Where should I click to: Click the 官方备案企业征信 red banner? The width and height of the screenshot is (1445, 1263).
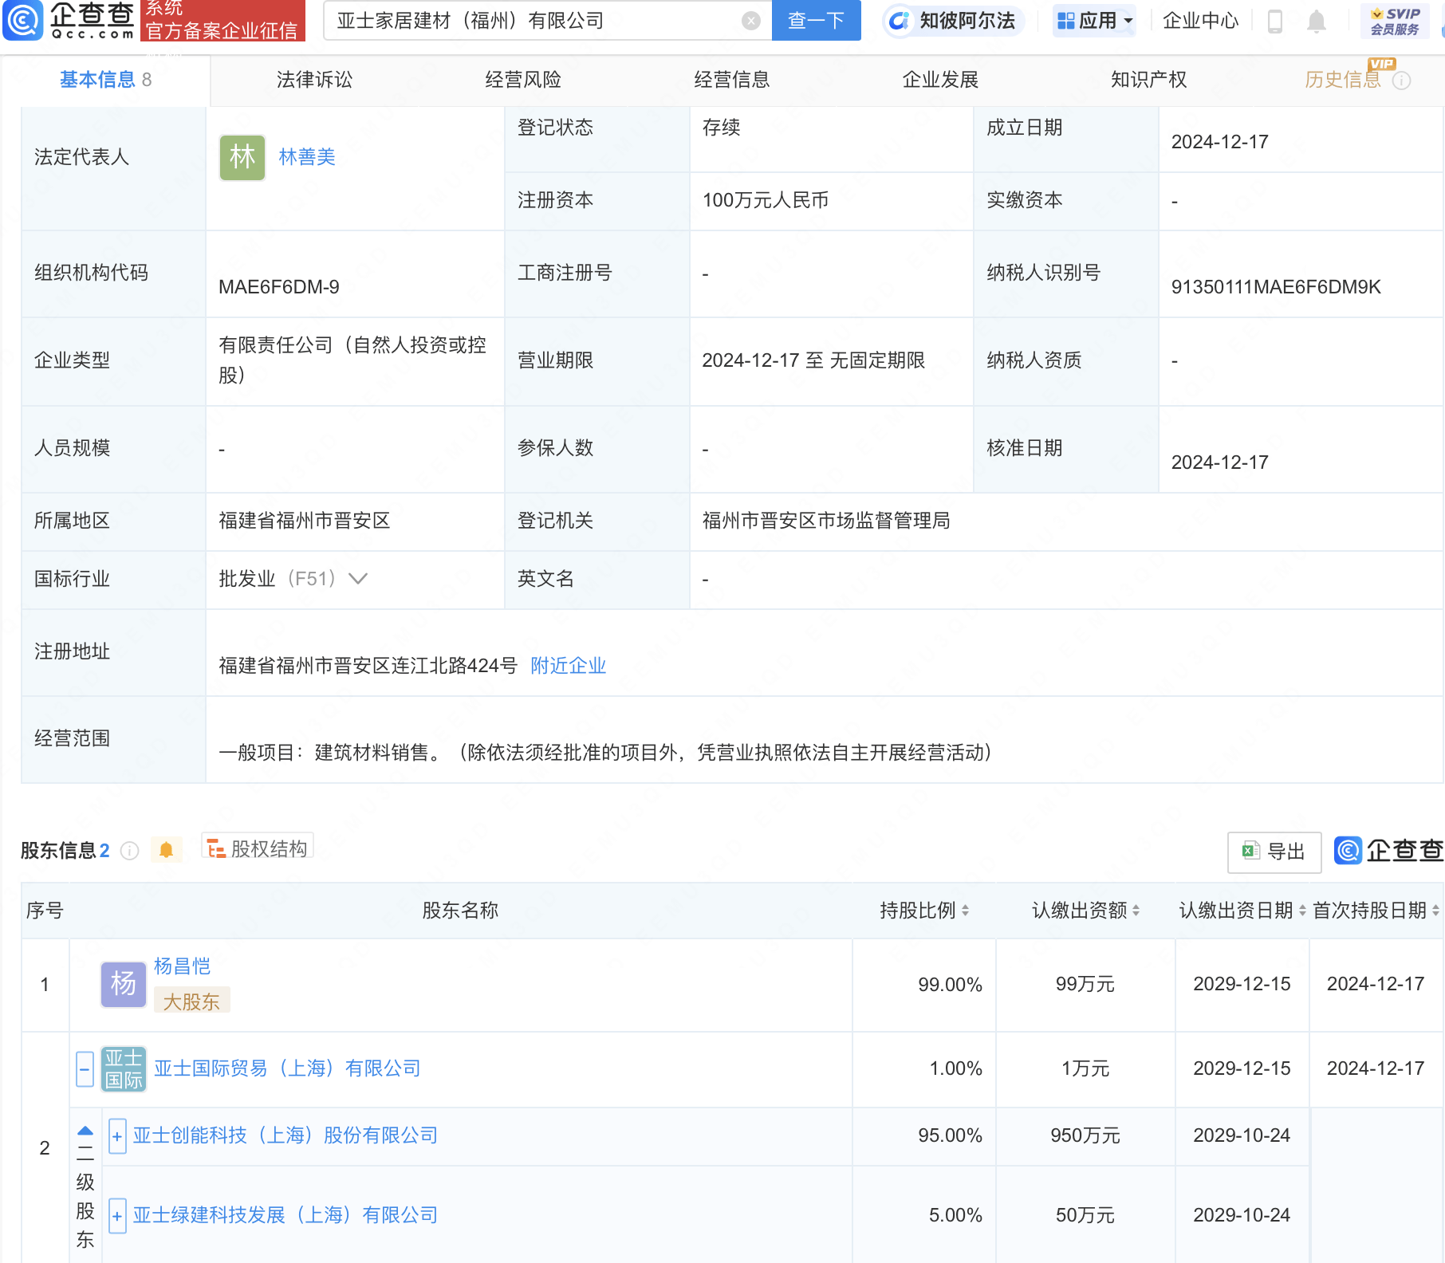pyautogui.click(x=222, y=21)
